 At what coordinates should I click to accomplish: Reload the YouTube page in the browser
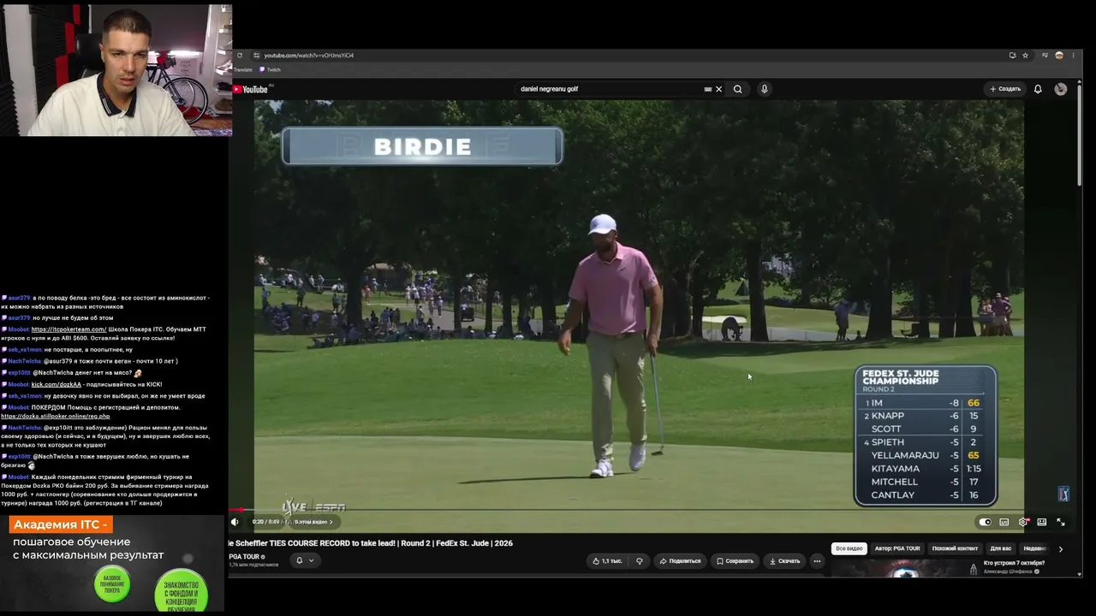coord(240,56)
